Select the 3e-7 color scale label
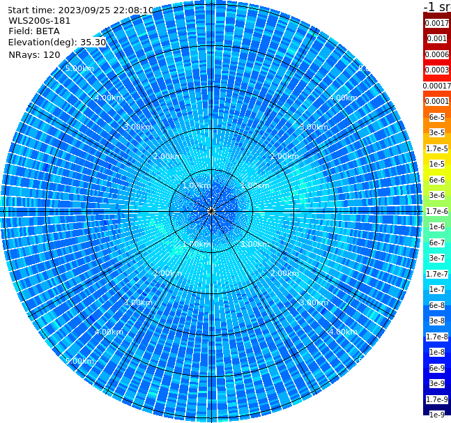Screen dimensions: 451x423 tap(437, 258)
